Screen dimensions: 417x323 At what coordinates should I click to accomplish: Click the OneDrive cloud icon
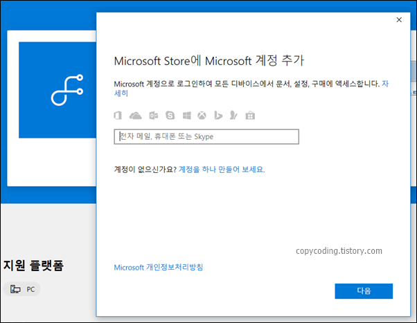(x=135, y=116)
